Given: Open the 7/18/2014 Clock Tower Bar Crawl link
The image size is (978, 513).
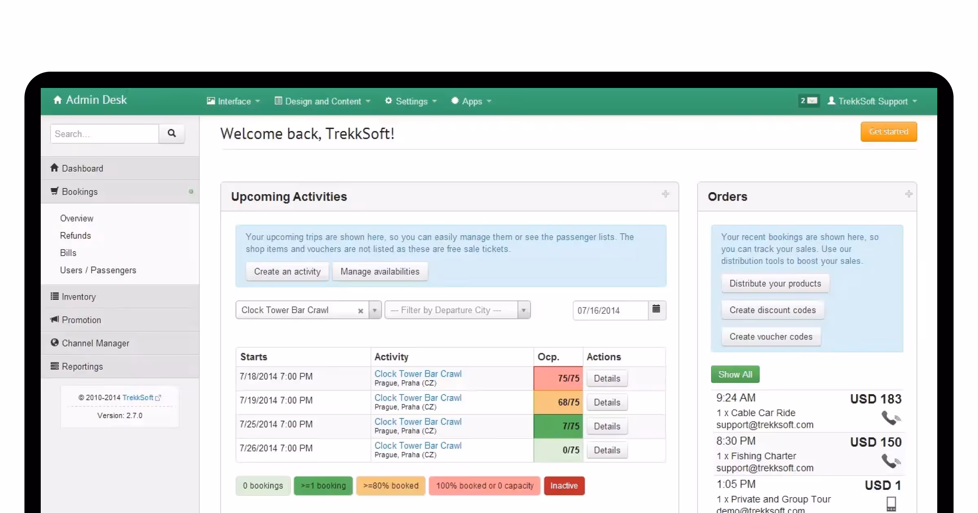Looking at the screenshot, I should tap(418, 374).
